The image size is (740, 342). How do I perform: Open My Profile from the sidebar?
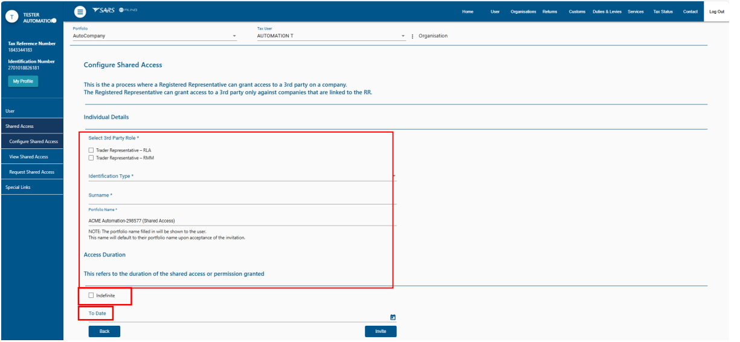[x=23, y=81]
